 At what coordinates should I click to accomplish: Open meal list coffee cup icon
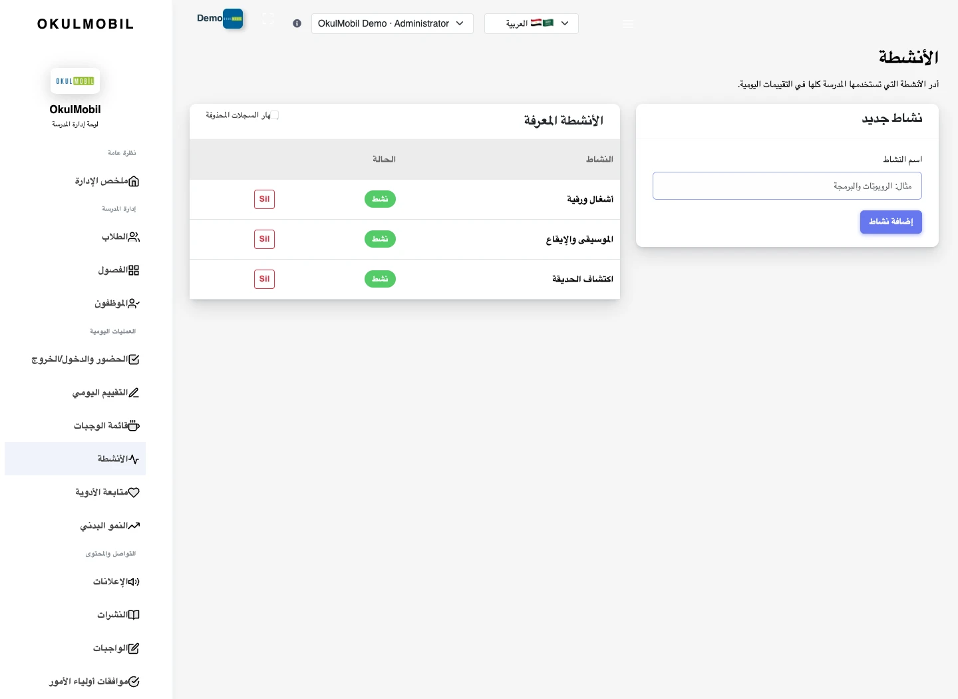click(134, 426)
